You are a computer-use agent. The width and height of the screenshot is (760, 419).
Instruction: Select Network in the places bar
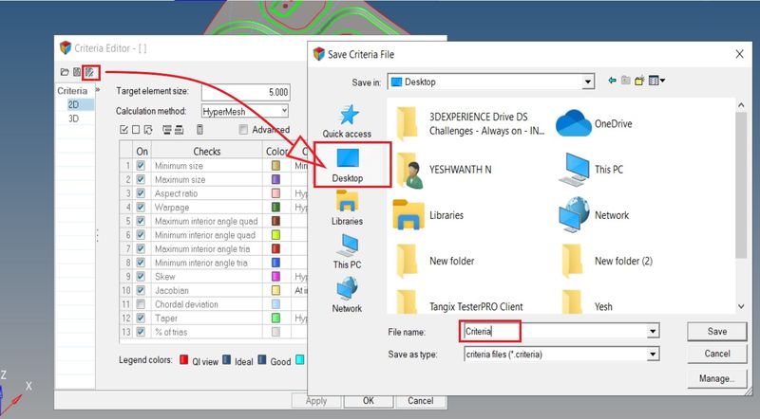point(347,295)
